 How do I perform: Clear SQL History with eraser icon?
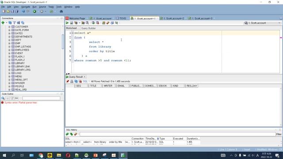[x=76, y=134]
